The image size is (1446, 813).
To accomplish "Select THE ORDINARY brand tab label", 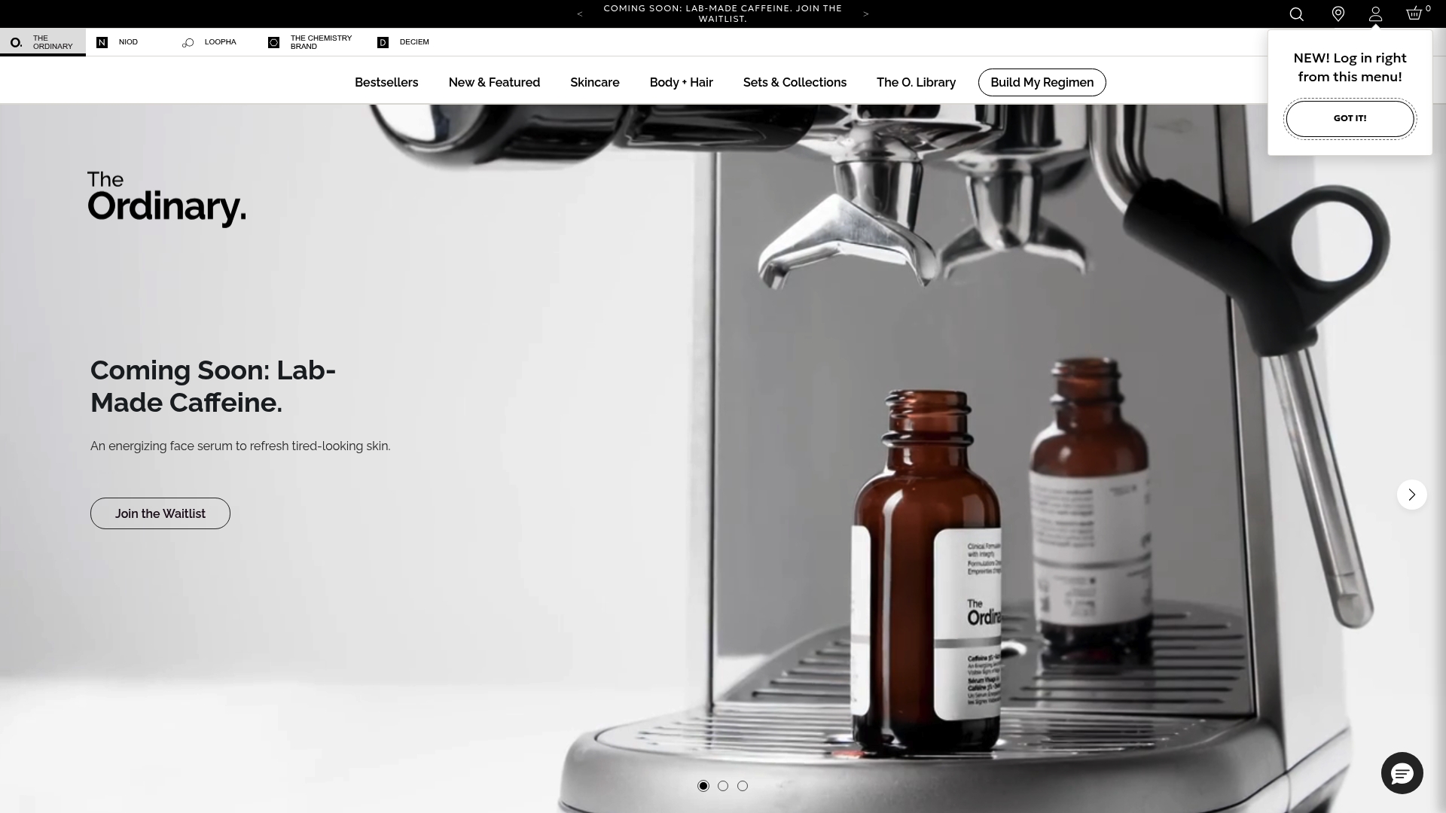I will (x=53, y=42).
